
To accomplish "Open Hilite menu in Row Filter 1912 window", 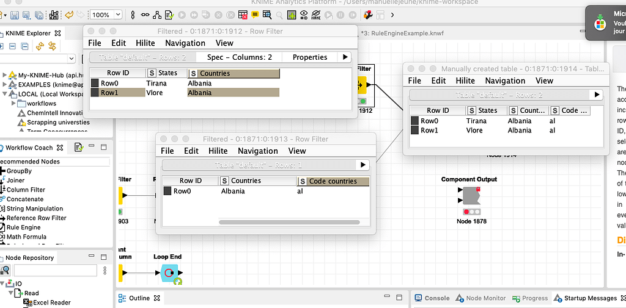I will tap(145, 43).
